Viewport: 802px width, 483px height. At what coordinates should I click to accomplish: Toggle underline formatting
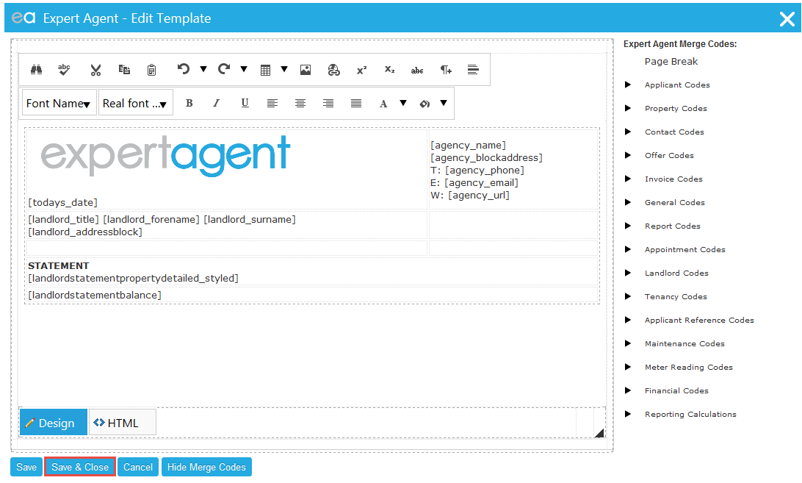pos(245,103)
